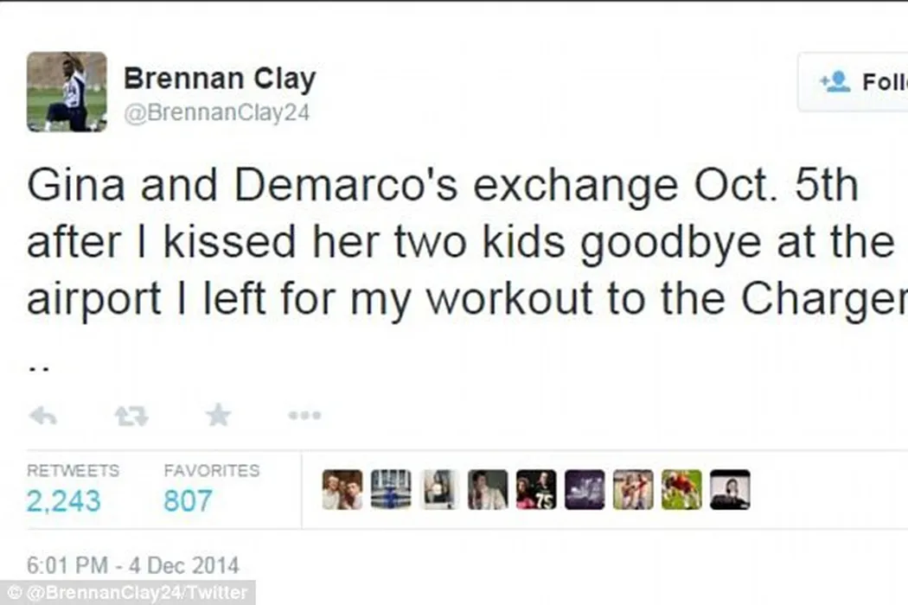View the 2,243 retweets list
Image resolution: width=908 pixels, height=605 pixels.
click(x=63, y=500)
